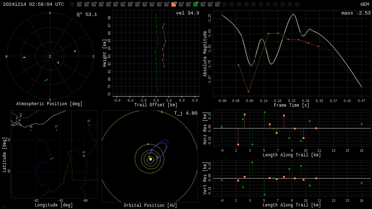Click the zenith Z marker in sky plot
The image size is (372, 209).
click(x=50, y=57)
